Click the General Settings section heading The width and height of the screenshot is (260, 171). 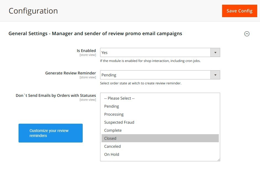point(95,33)
